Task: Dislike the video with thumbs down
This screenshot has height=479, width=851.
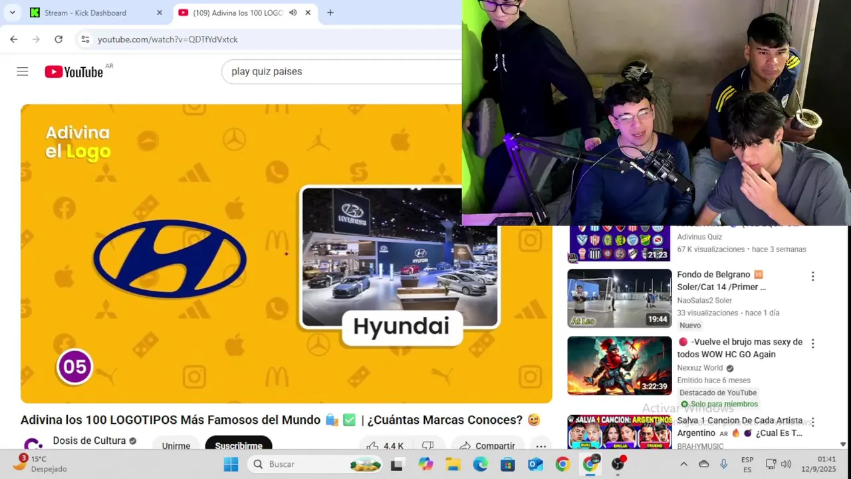Action: (428, 445)
